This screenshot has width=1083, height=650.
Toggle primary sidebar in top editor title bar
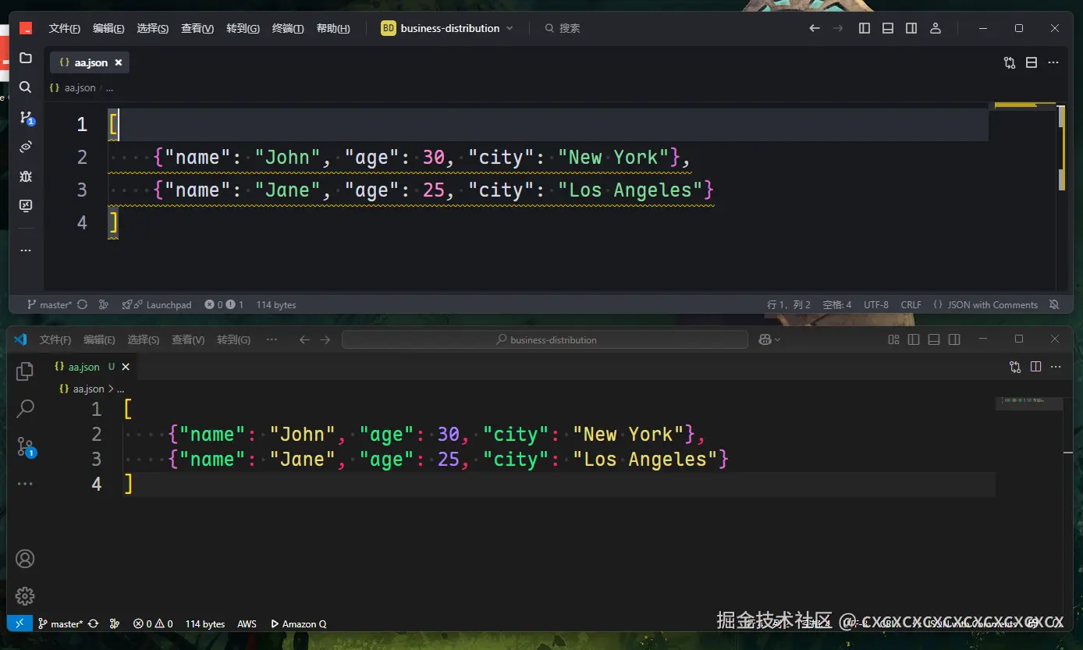click(865, 28)
